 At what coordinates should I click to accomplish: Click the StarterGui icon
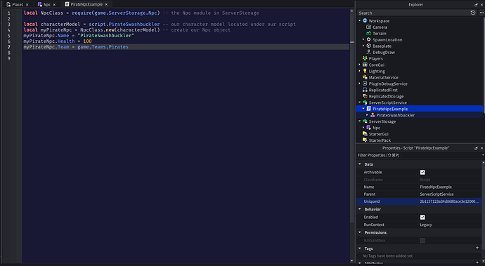tap(365, 134)
